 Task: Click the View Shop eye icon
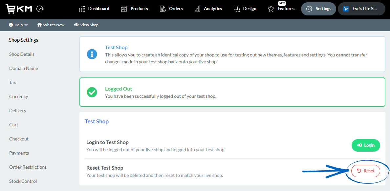point(76,25)
